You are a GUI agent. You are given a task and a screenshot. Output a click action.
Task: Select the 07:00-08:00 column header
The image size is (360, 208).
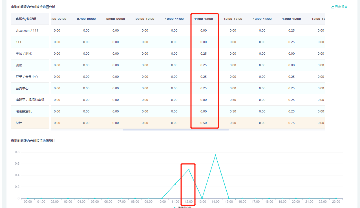click(86, 19)
